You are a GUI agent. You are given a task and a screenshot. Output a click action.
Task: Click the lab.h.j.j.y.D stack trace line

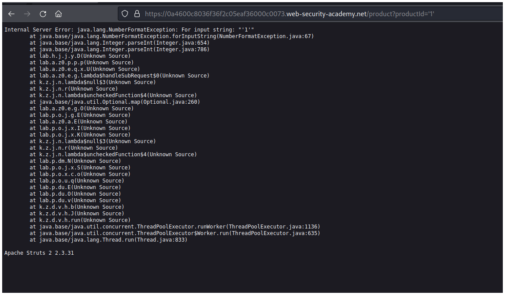point(80,56)
